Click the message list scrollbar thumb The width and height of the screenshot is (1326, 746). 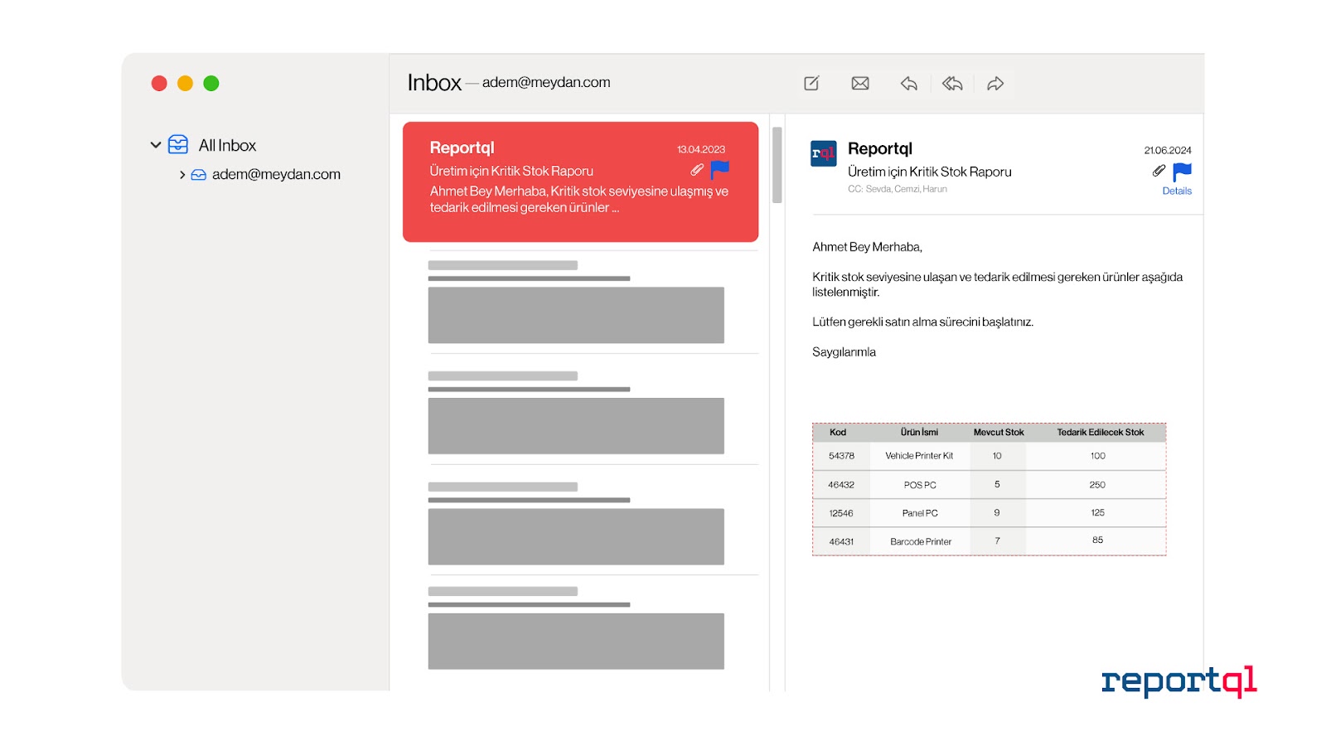point(777,165)
